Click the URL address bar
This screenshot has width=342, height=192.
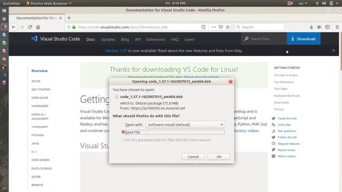[x=137, y=27]
